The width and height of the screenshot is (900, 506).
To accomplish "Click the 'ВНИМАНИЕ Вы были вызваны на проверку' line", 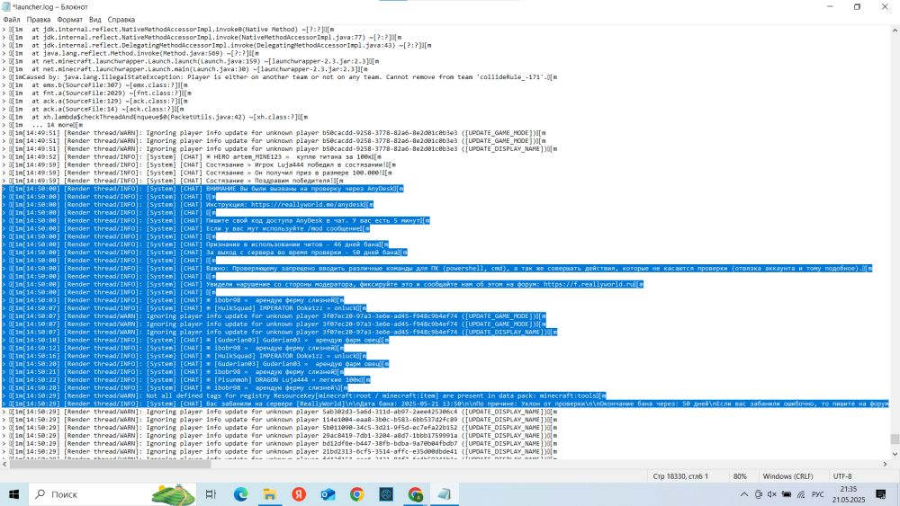I will [x=203, y=188].
